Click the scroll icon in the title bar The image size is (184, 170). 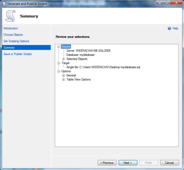click(4, 4)
